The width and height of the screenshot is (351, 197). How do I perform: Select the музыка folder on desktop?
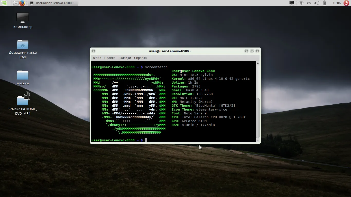coord(23,77)
